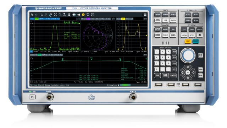Image resolution: width=227 pixels, height=128 pixels.
Task: Expand the diagram 2 dropdown arrow
Action: (x=113, y=19)
